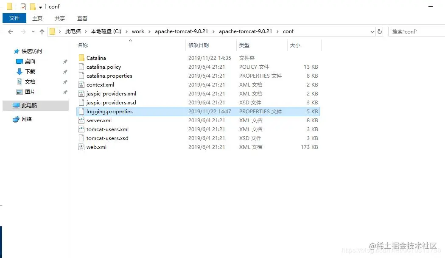This screenshot has height=258, width=445.
Task: Go back with the left arrow
Action: (x=11, y=32)
